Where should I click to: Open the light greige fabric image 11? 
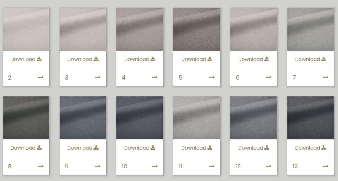tap(197, 118)
